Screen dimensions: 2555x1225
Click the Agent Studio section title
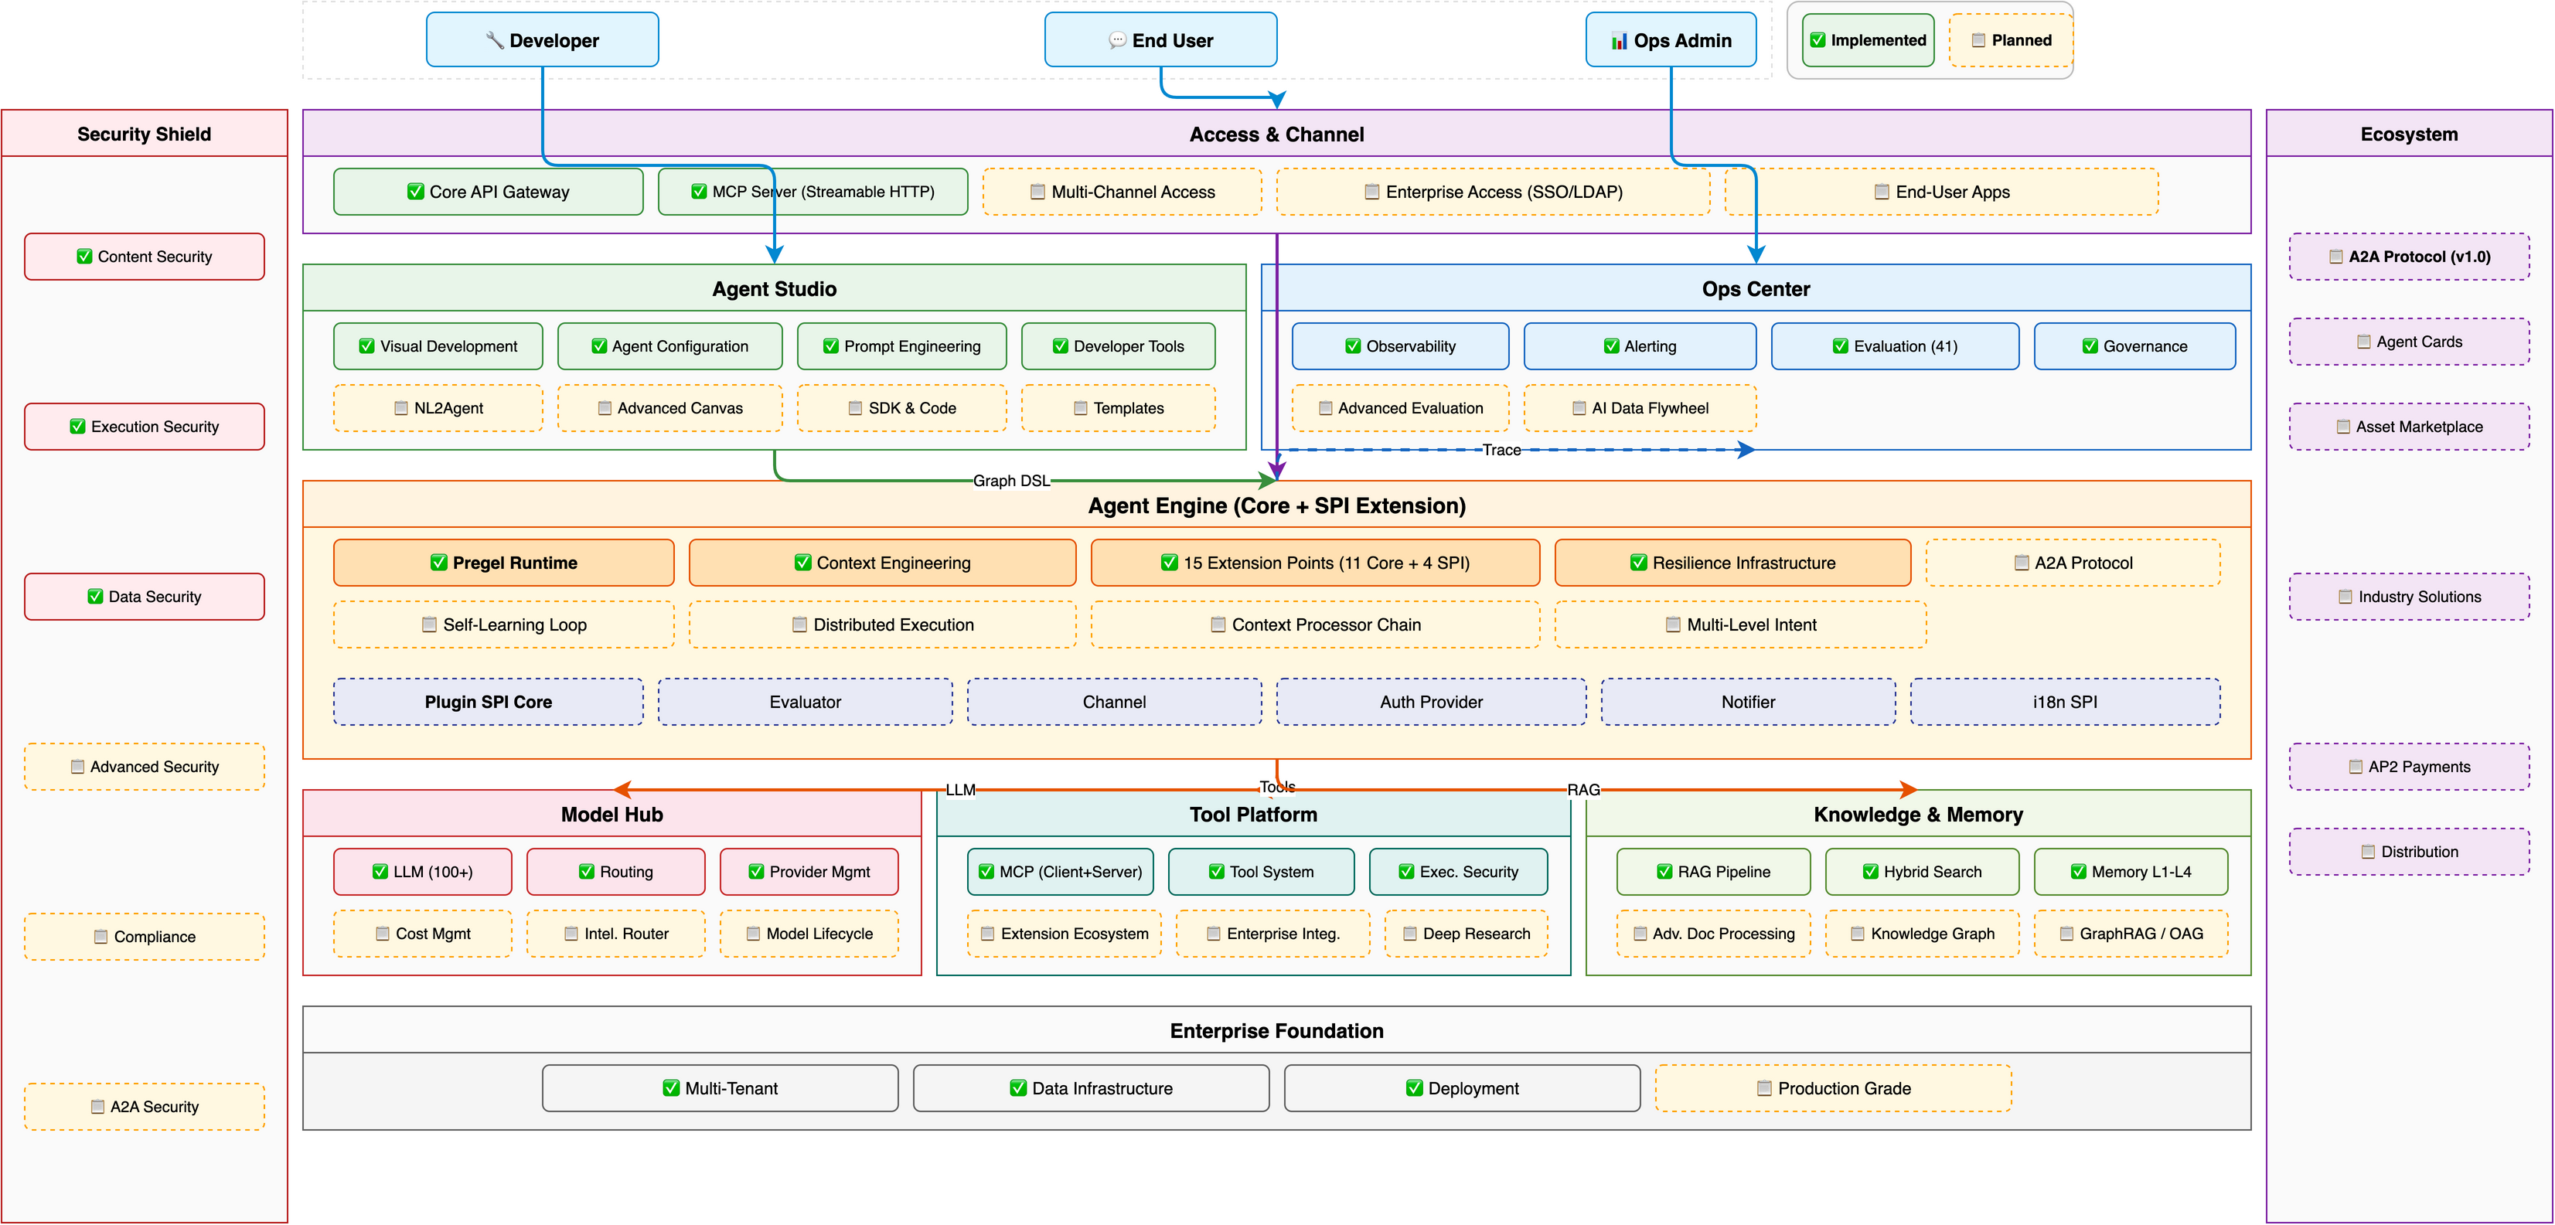775,288
